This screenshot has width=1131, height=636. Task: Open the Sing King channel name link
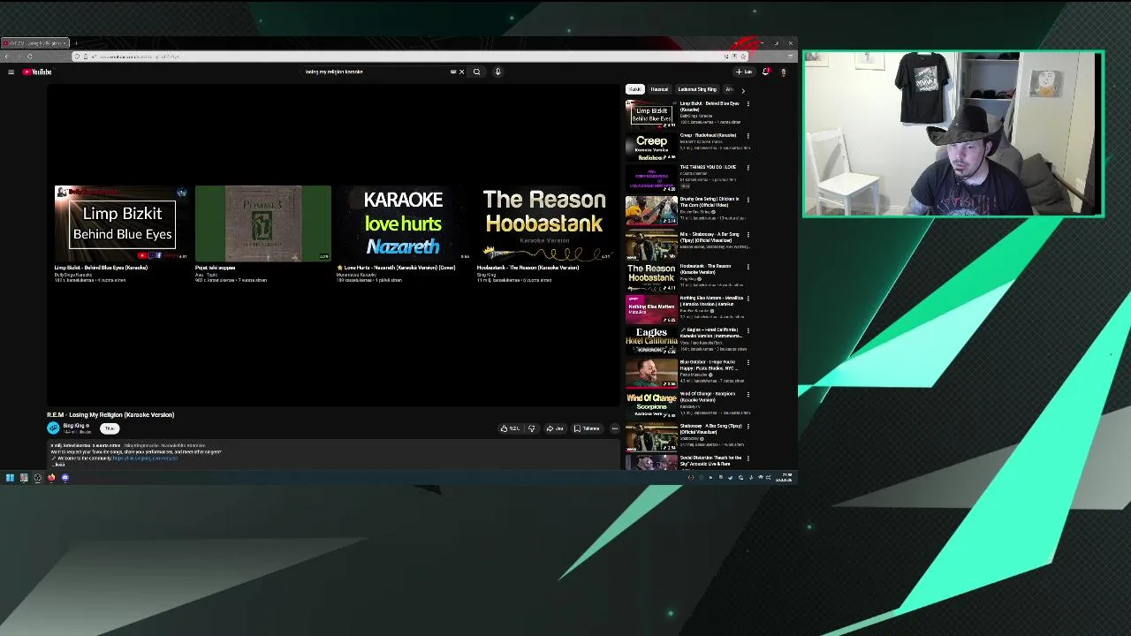click(74, 426)
